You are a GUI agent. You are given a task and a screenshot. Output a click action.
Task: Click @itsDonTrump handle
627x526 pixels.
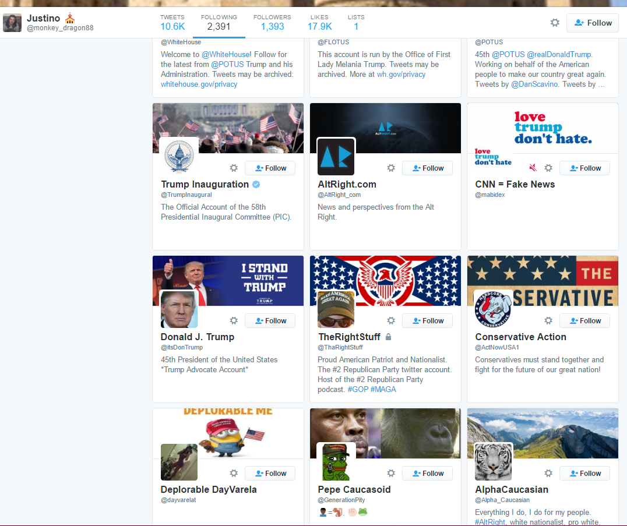(x=182, y=347)
